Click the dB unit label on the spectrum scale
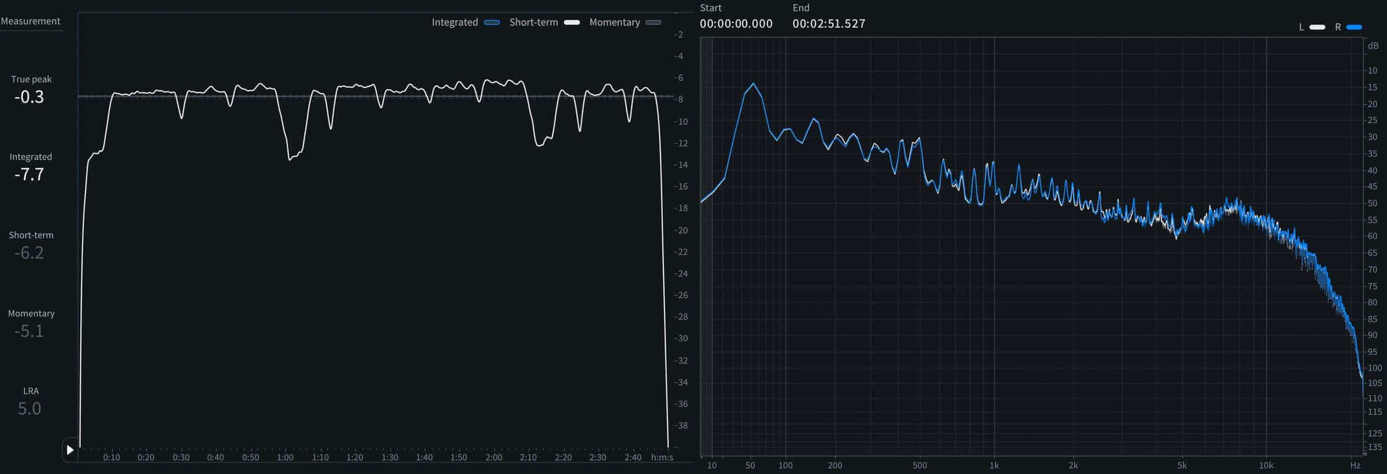This screenshot has height=474, width=1387. coord(1373,46)
